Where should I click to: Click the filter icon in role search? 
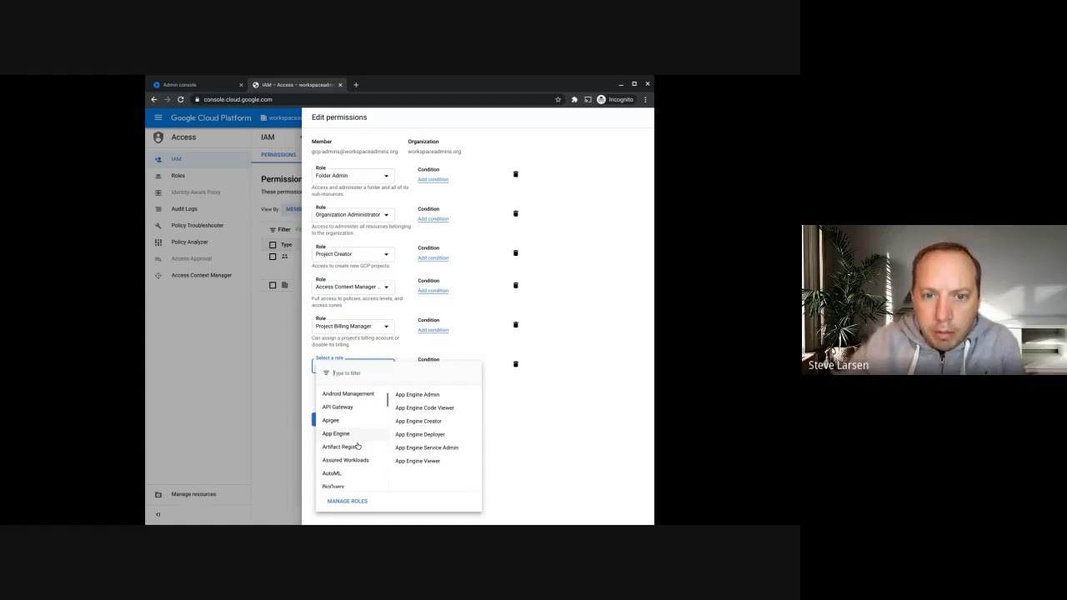tap(326, 373)
